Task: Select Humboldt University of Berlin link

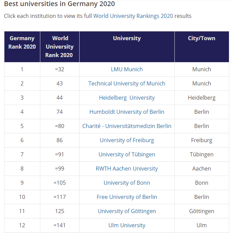Action: (127, 112)
